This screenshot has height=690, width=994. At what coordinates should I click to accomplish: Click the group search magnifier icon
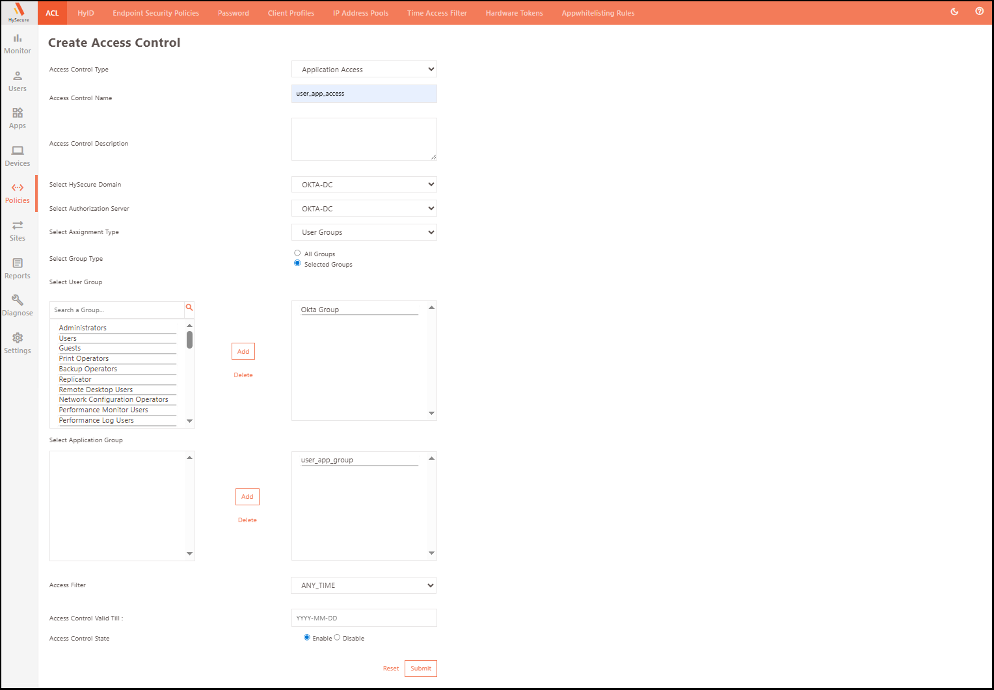point(189,308)
